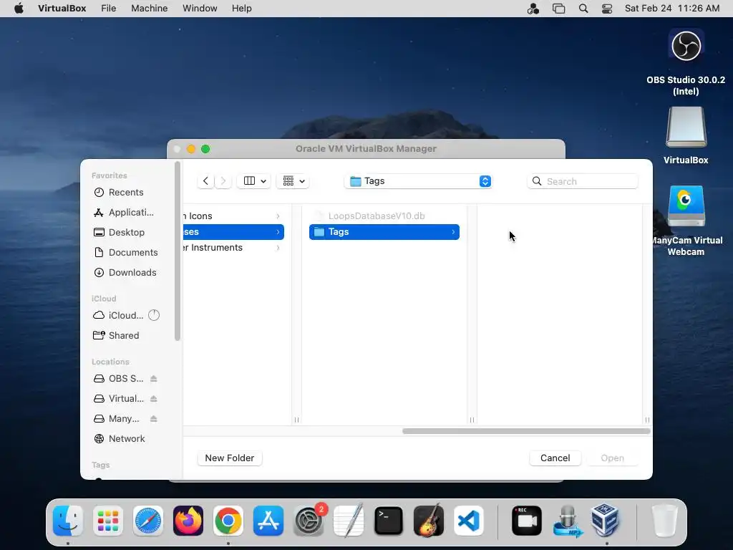Open the VirtualBox app menu
Image resolution: width=733 pixels, height=550 pixels.
tap(62, 9)
